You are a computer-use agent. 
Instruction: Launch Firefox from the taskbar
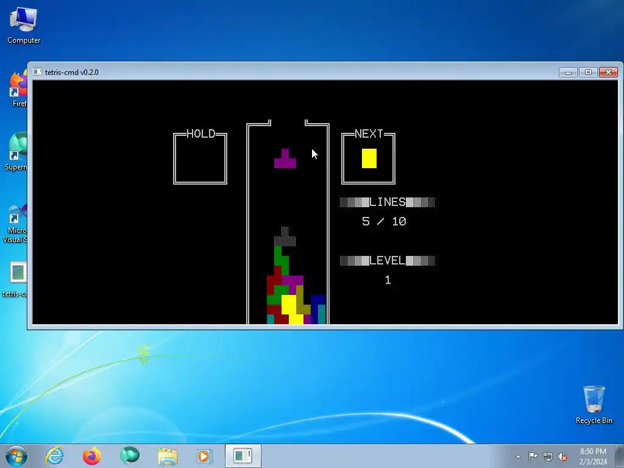click(92, 456)
